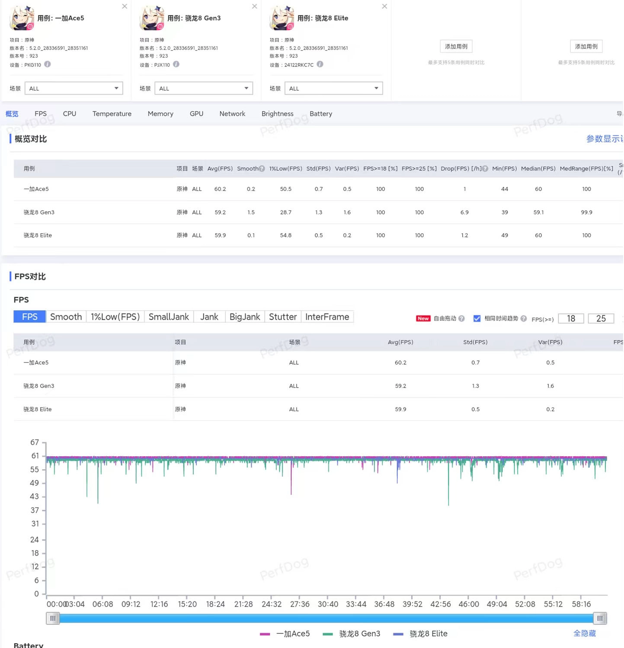Screen dimensions: 624x648
Task: Open the Temperature tab
Action: coord(112,114)
